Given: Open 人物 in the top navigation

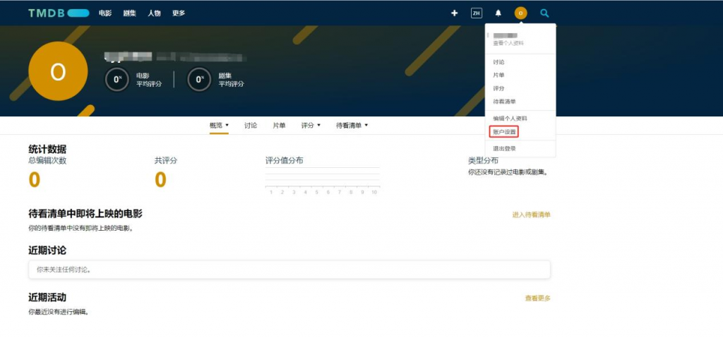Looking at the screenshot, I should pos(154,13).
